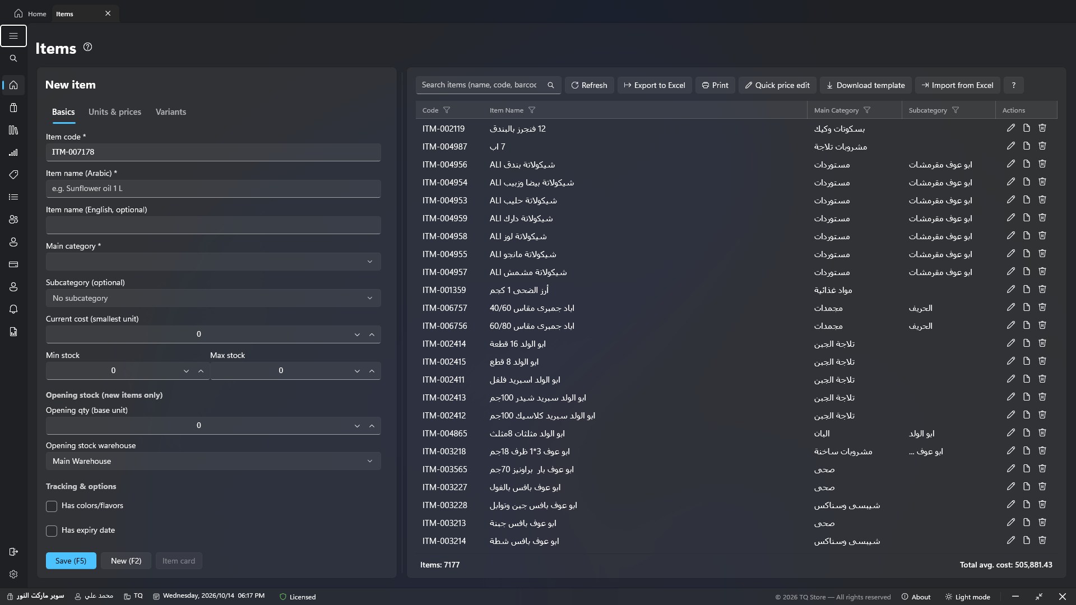Image resolution: width=1076 pixels, height=605 pixels.
Task: Switch to Light mode
Action: [967, 597]
